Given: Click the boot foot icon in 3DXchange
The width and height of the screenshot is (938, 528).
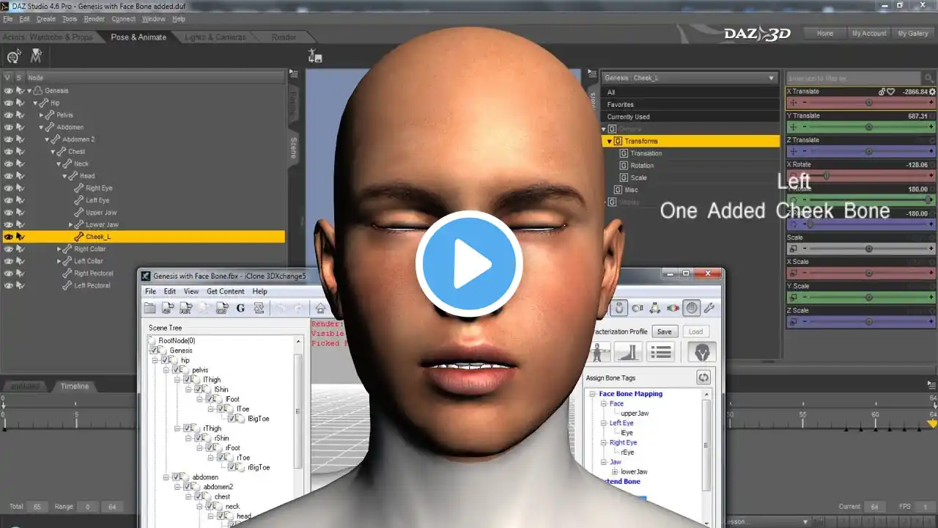Looking at the screenshot, I should (628, 353).
